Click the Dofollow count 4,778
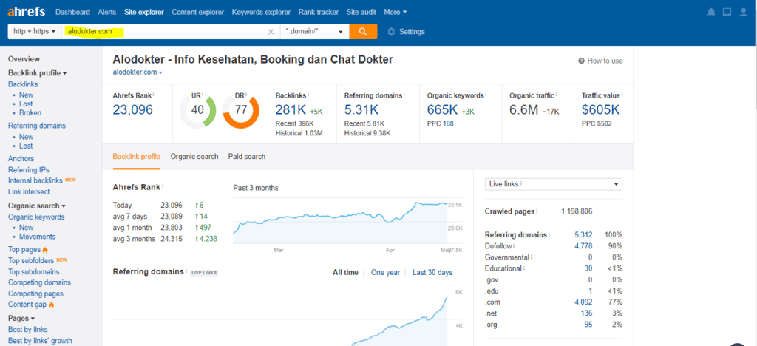The height and width of the screenshot is (346, 757). click(x=583, y=246)
